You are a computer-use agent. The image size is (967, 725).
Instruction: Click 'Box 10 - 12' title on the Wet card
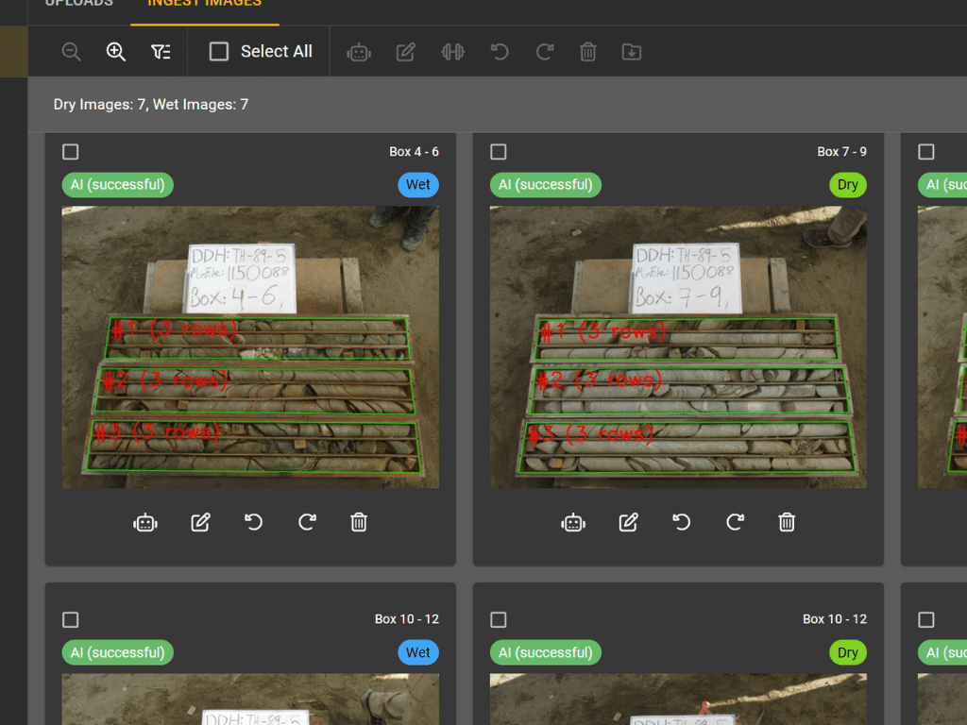407,619
